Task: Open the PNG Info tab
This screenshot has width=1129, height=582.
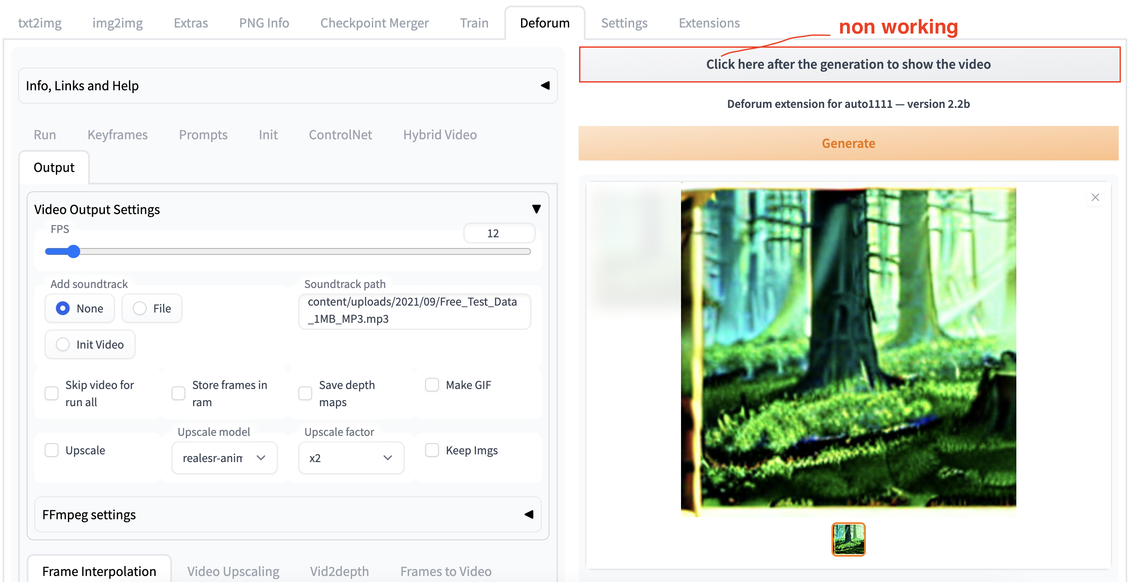Action: pos(264,23)
